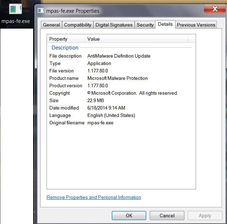227x224 pixels.
Task: Select the Type row label
Action: coord(55,63)
